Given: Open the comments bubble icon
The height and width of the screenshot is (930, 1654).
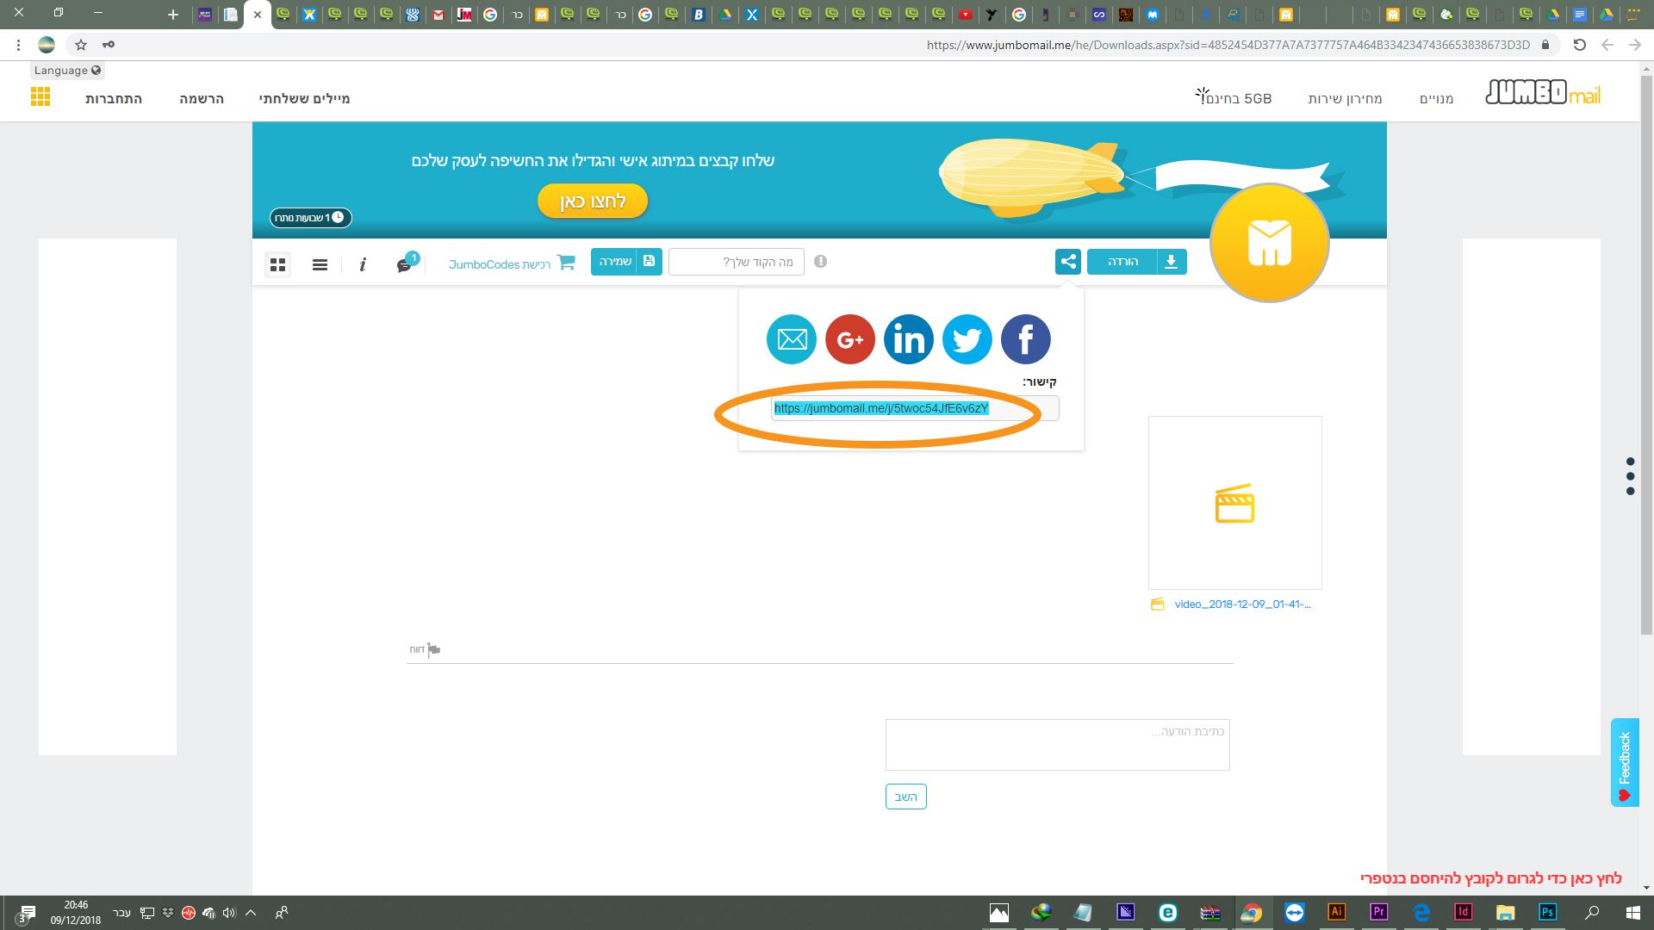Looking at the screenshot, I should [x=404, y=264].
